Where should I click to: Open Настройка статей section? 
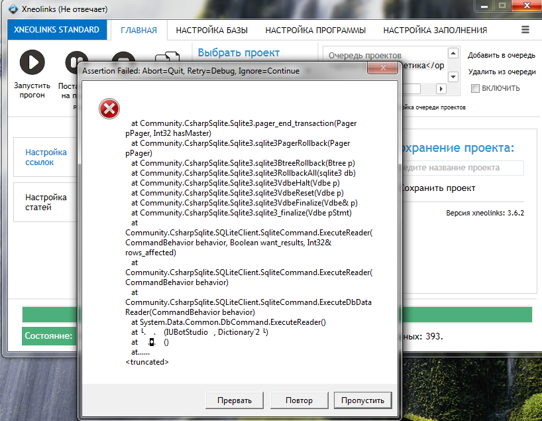46,202
